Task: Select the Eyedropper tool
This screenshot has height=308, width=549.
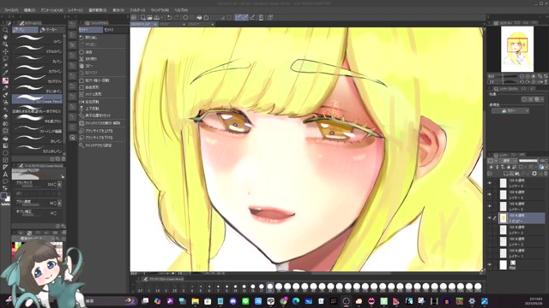Action: pos(5,73)
